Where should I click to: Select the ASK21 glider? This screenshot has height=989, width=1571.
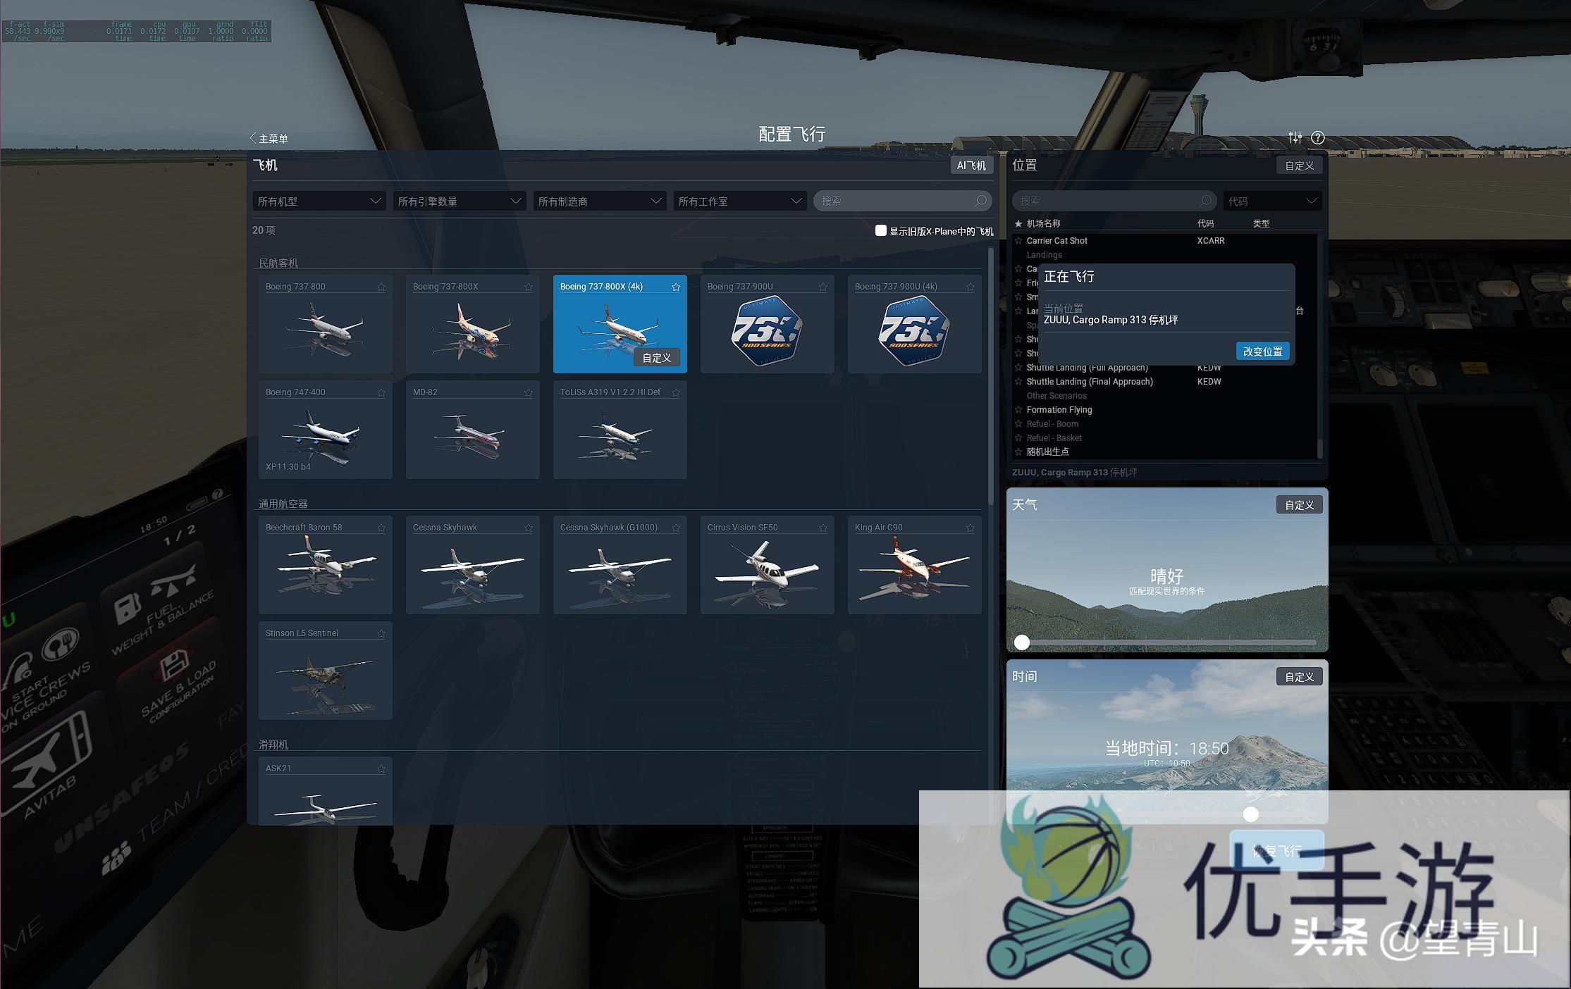(326, 790)
